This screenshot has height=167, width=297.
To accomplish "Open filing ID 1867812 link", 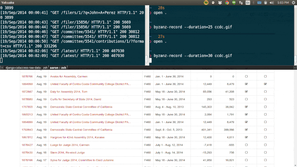I will 27,137.
